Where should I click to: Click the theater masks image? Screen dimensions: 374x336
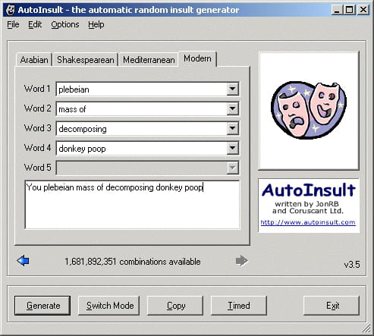coord(309,111)
